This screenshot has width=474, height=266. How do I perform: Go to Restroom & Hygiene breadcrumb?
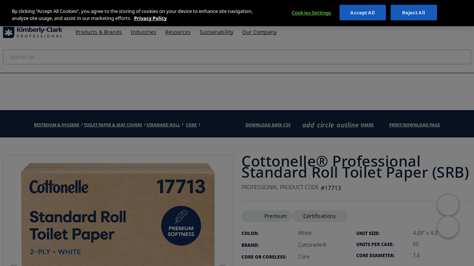56,125
